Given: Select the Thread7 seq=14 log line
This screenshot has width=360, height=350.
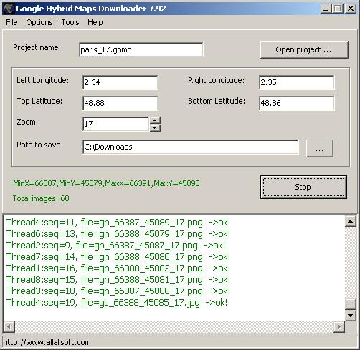Looking at the screenshot, I should 118,257.
